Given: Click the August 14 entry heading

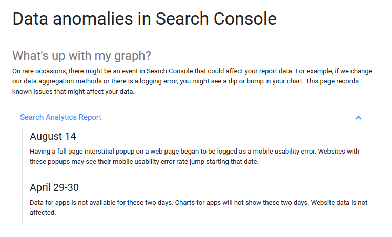Looking at the screenshot, I should (x=53, y=136).
